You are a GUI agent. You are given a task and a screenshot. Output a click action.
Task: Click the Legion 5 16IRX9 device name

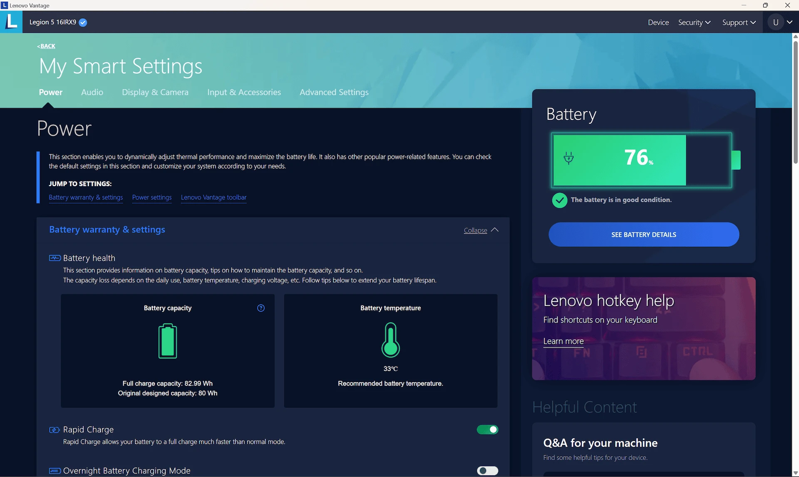pyautogui.click(x=53, y=22)
